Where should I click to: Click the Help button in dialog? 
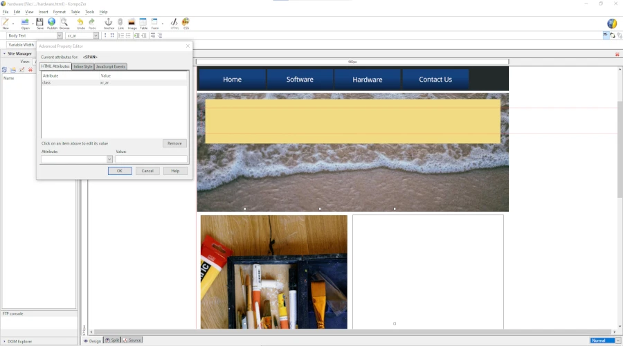click(175, 171)
